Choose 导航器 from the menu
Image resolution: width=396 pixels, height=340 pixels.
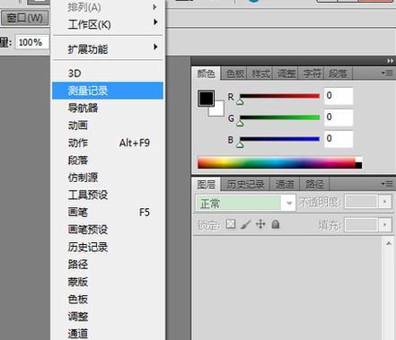pos(108,108)
